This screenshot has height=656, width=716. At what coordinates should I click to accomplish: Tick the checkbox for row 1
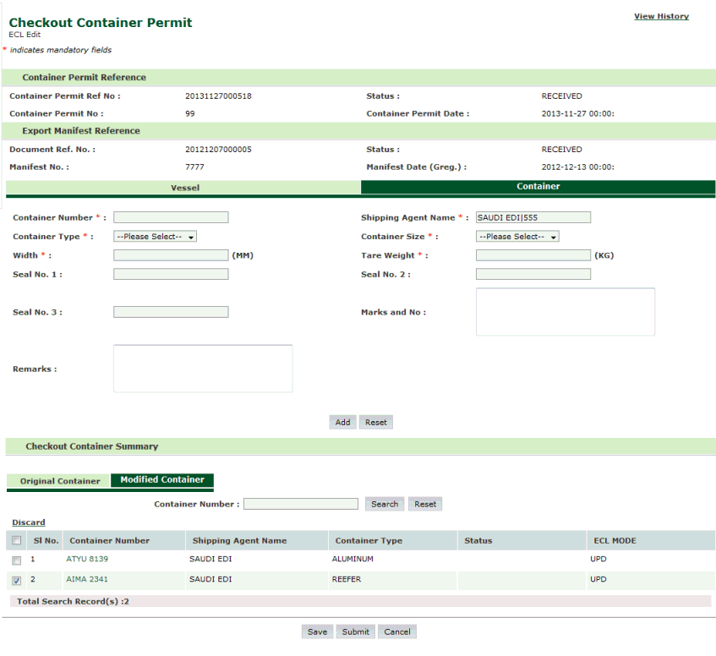tap(17, 560)
